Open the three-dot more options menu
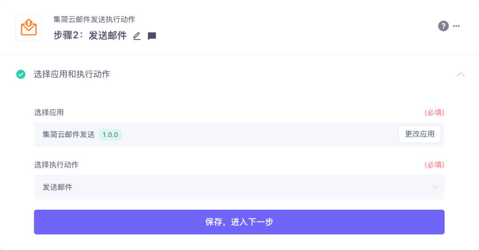Image resolution: width=479 pixels, height=250 pixels. tap(456, 26)
